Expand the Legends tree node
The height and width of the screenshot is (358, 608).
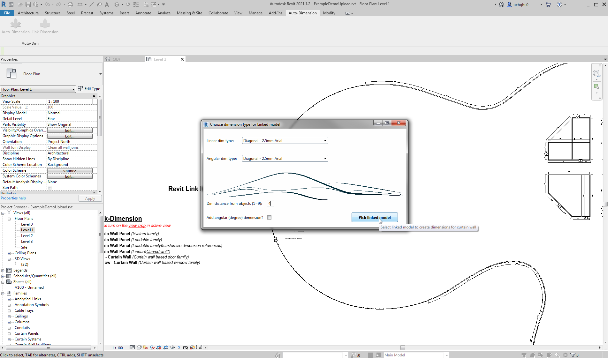pyautogui.click(x=3, y=271)
